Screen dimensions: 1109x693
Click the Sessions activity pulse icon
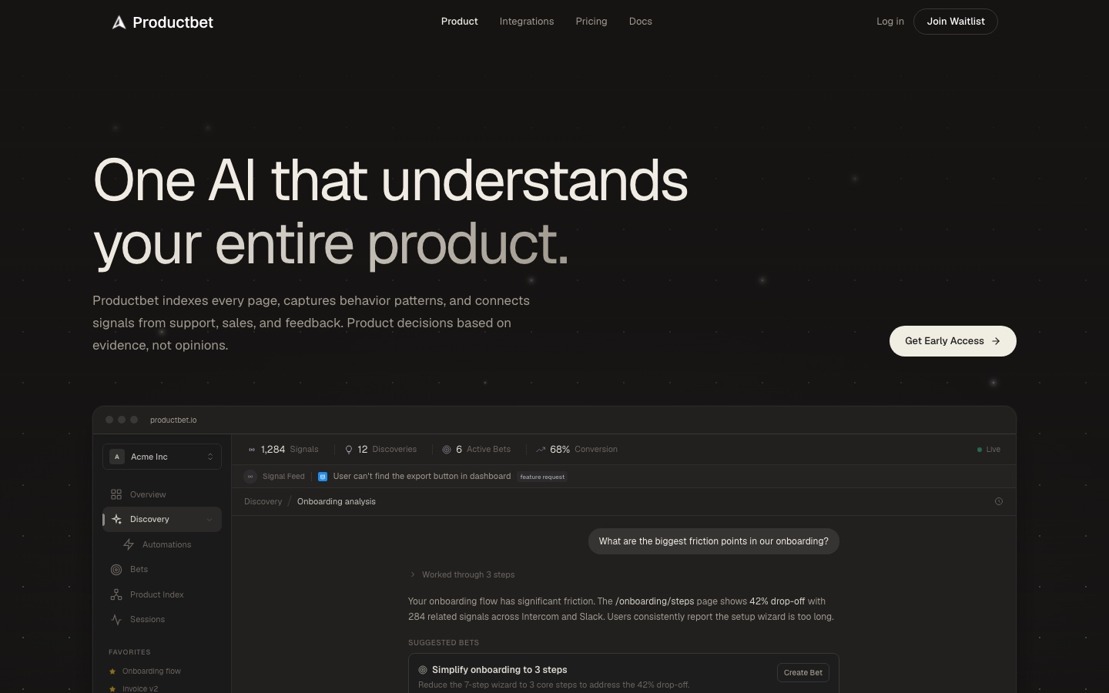point(116,619)
